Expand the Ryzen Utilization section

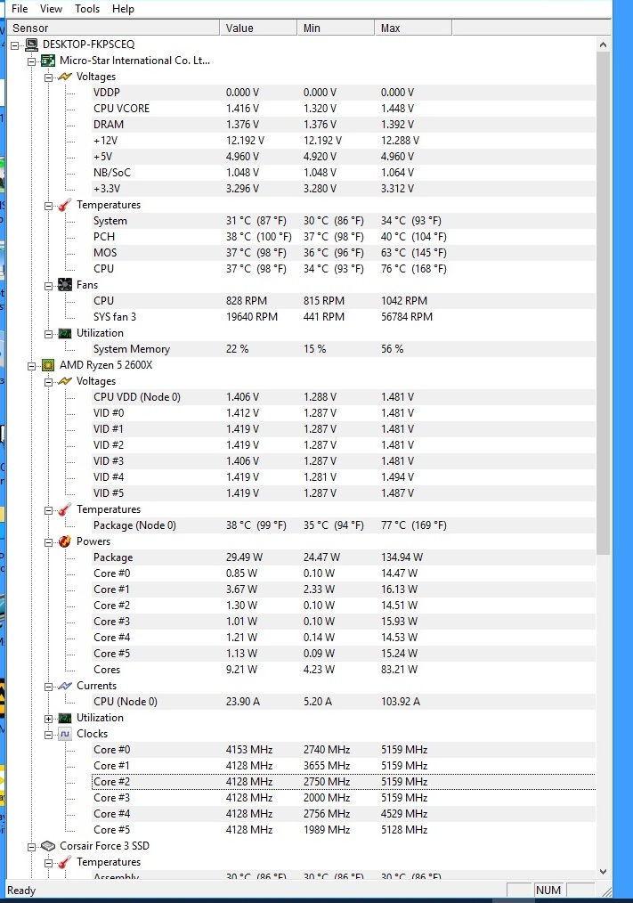[49, 718]
